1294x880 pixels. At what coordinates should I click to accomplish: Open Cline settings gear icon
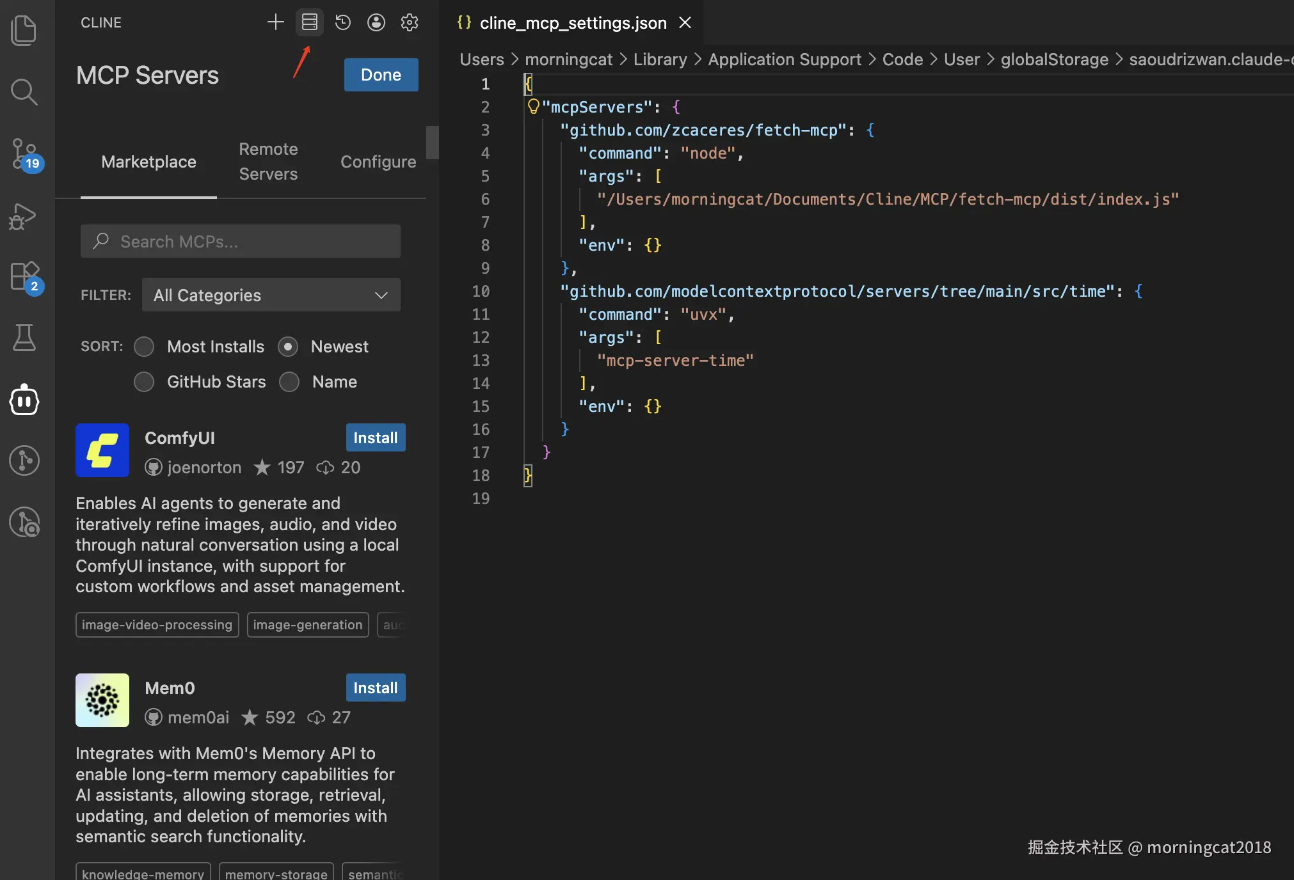tap(410, 22)
